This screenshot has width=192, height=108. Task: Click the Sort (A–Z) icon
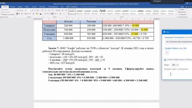63,10
